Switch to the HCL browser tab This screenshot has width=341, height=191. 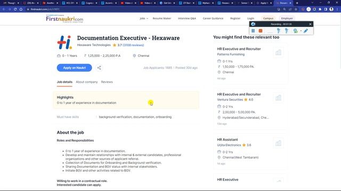pos(70,3)
